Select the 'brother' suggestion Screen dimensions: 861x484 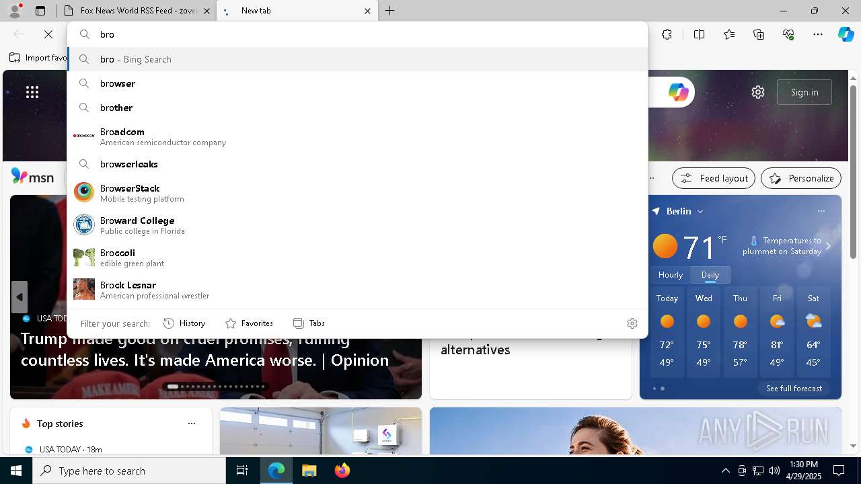357,108
